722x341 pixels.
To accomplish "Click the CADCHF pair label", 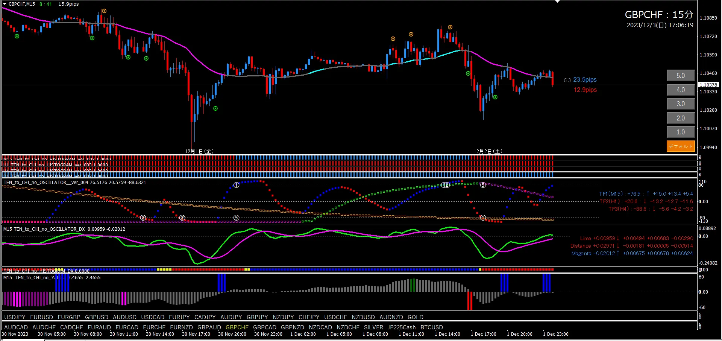I will 71,327.
